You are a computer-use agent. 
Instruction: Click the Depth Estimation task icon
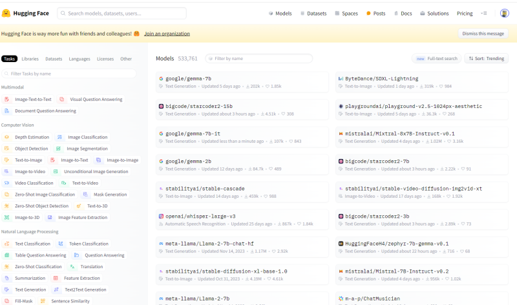coord(7,137)
